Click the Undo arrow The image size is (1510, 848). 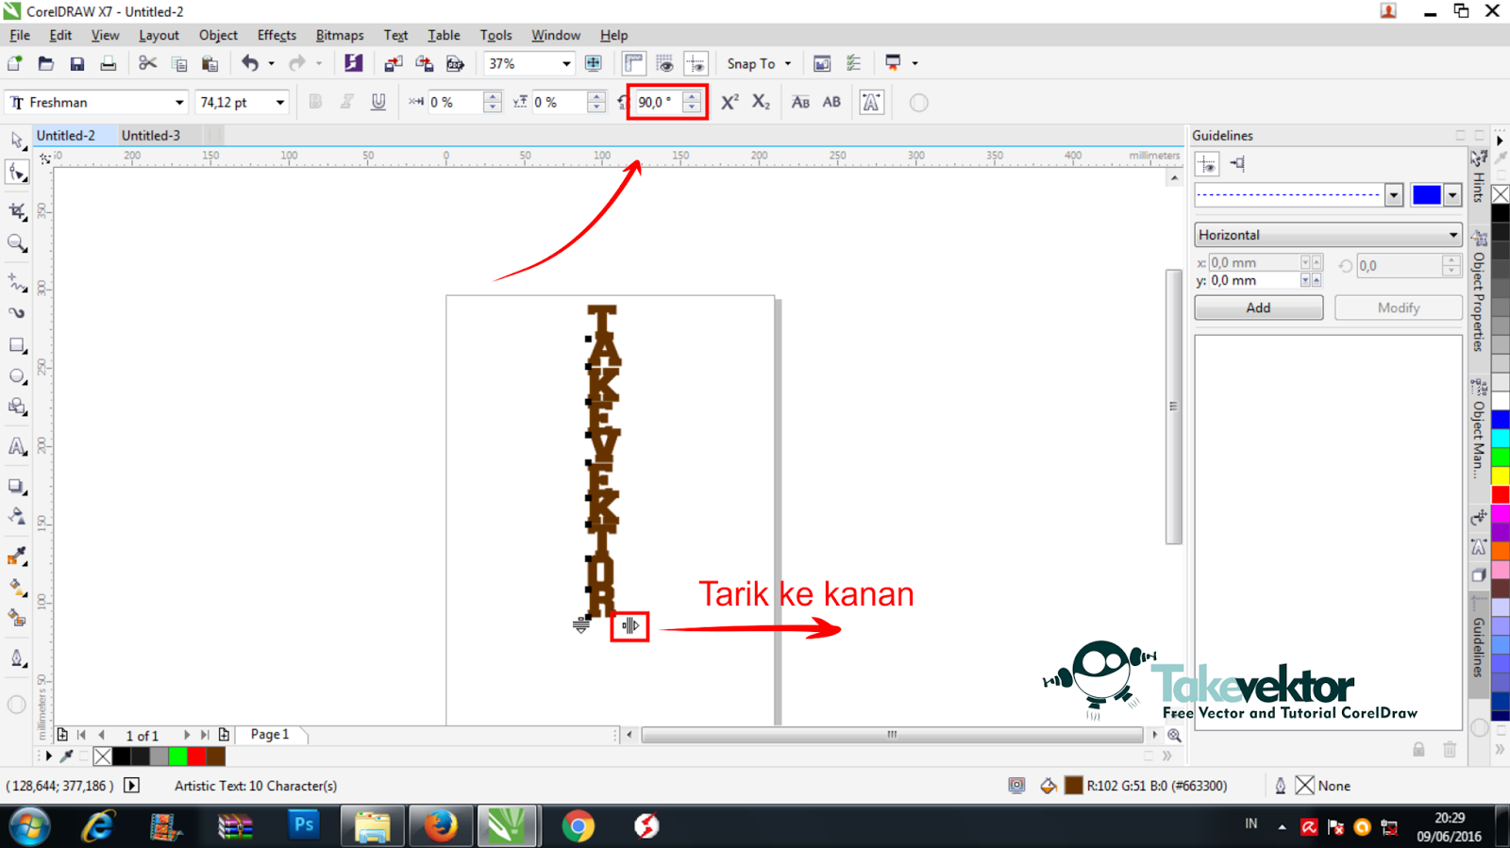250,64
